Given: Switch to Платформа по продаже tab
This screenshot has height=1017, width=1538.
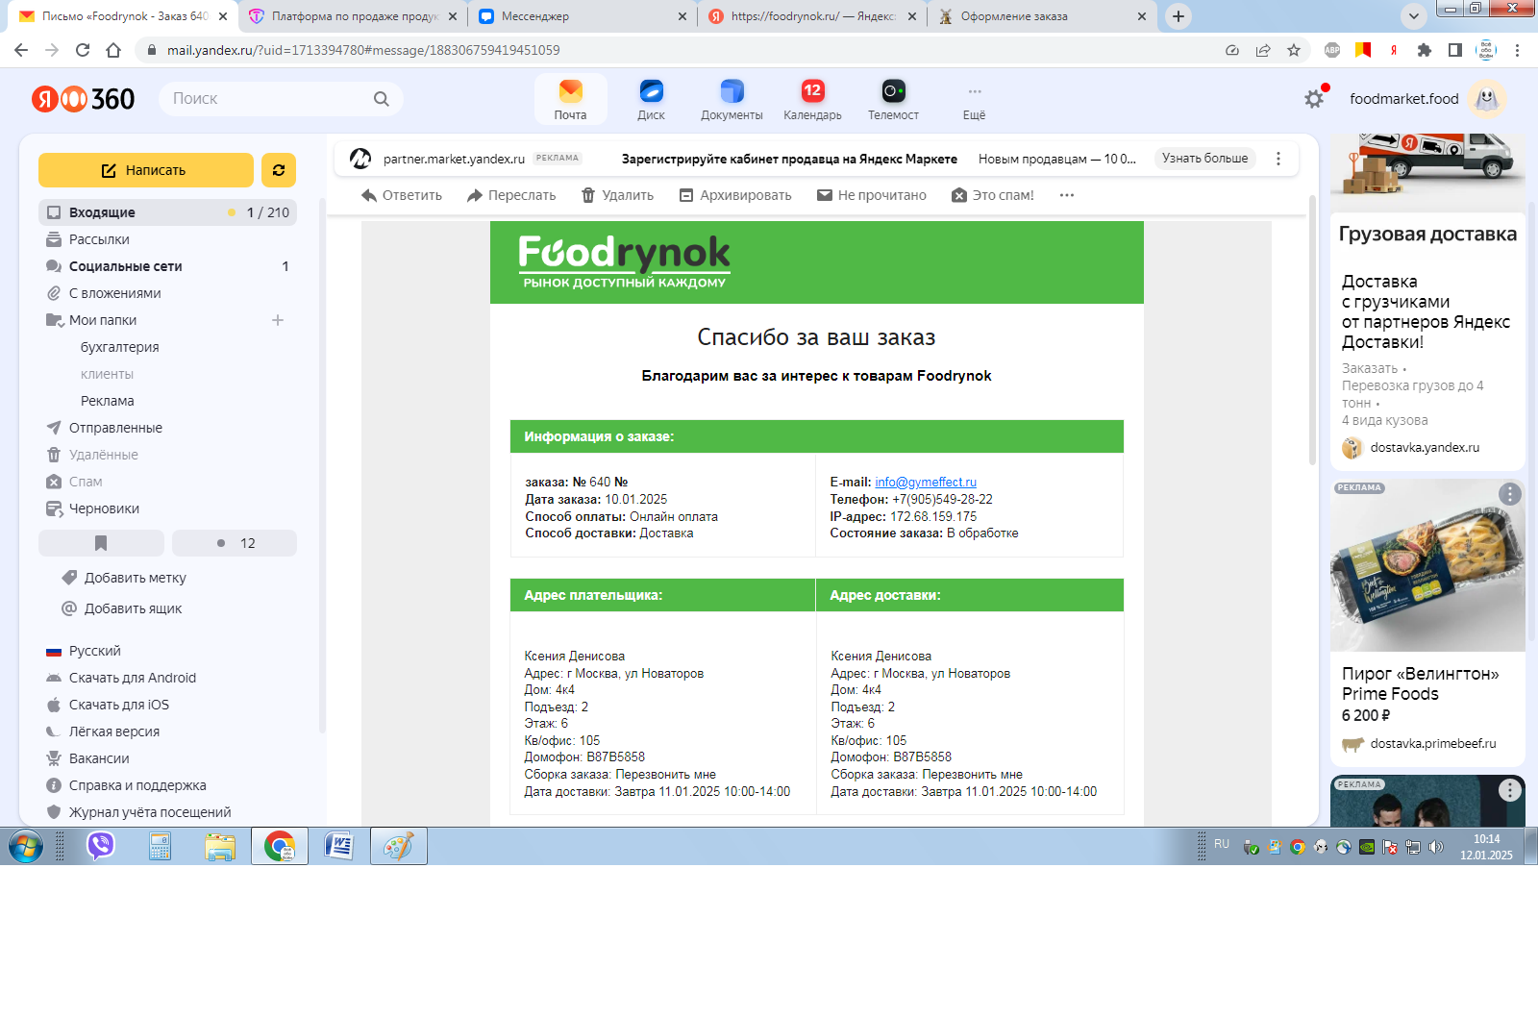Looking at the screenshot, I should [353, 16].
